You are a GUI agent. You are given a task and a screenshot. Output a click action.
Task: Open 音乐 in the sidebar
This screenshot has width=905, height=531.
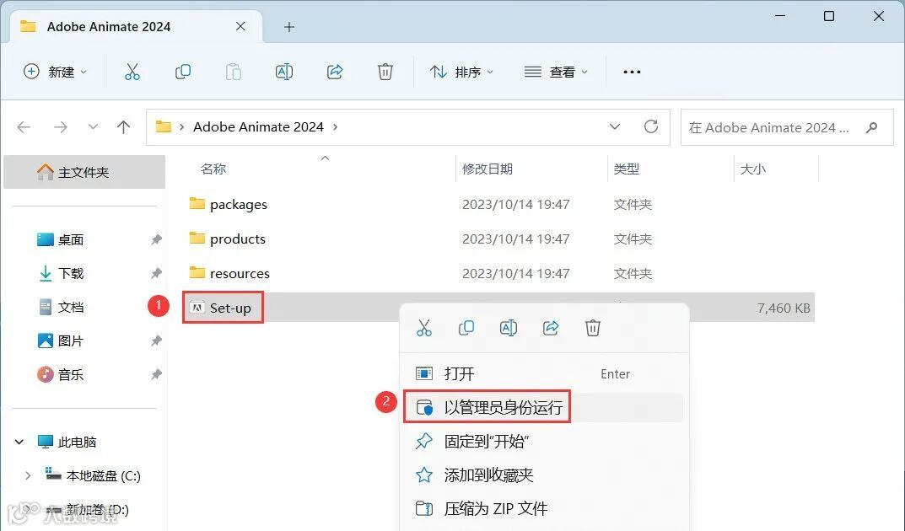tap(70, 375)
